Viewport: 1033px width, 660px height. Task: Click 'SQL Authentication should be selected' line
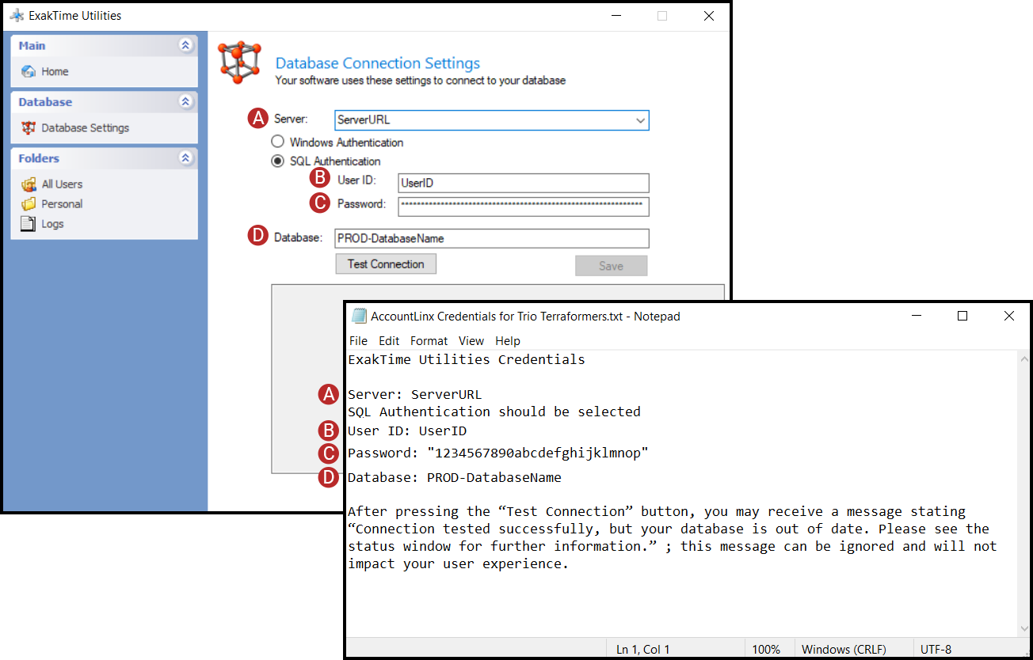(x=494, y=412)
